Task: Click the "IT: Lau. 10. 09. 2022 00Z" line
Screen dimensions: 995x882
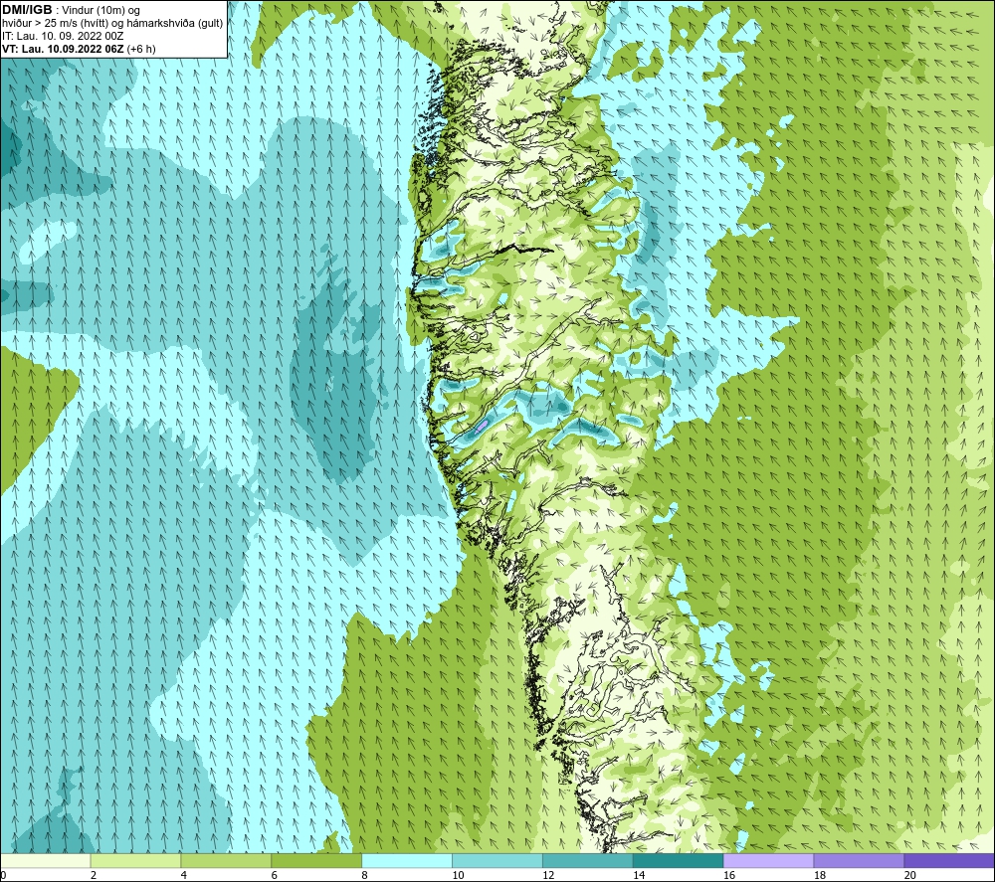Action: click(63, 36)
